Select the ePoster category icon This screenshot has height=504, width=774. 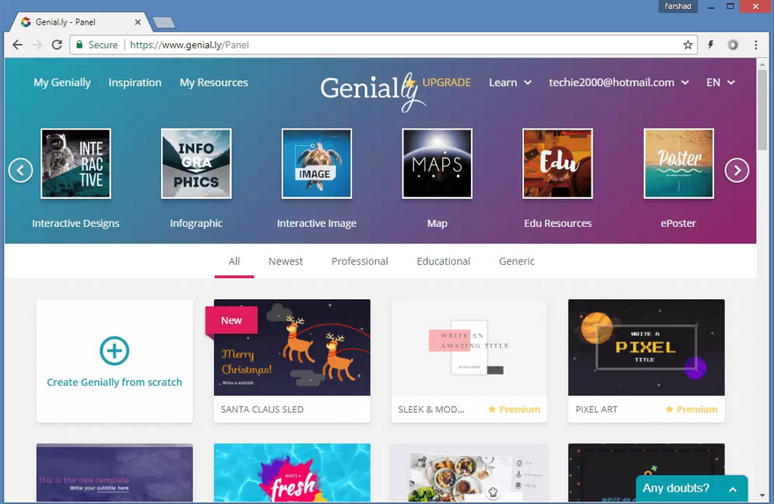point(678,164)
